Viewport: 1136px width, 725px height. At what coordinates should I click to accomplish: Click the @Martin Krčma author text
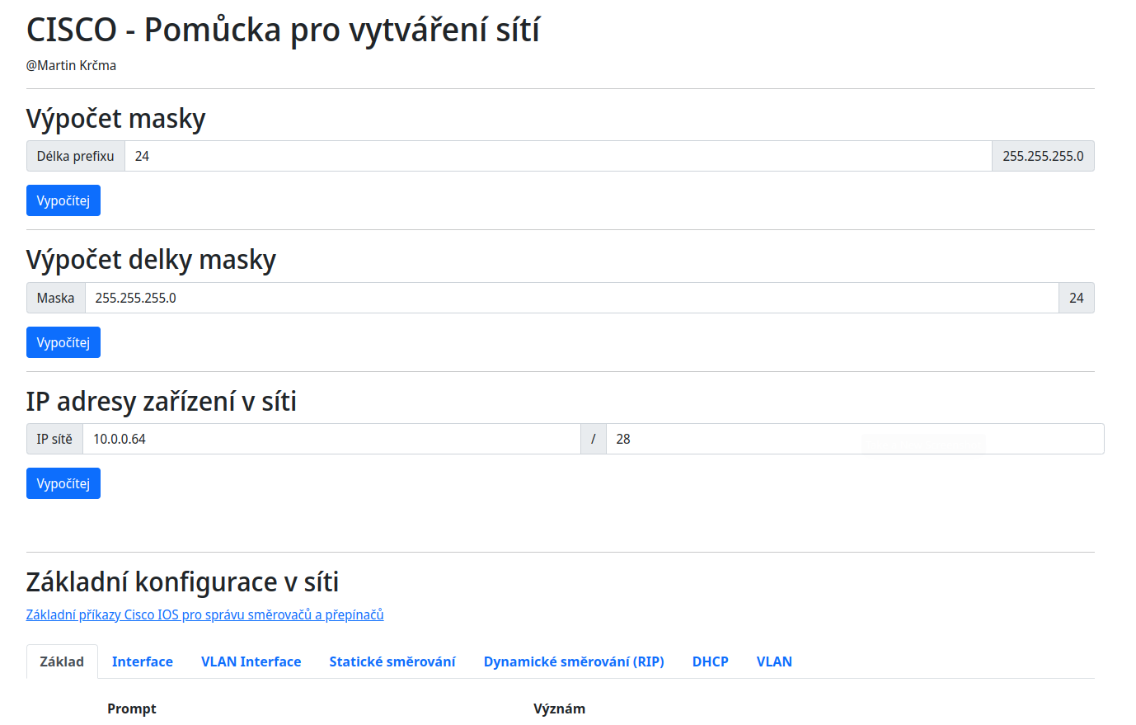pos(71,65)
